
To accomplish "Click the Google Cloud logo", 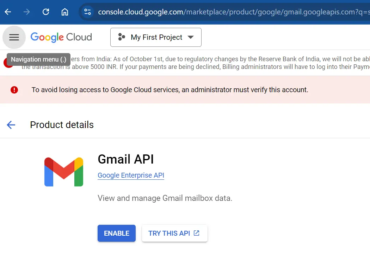I will click(x=61, y=37).
